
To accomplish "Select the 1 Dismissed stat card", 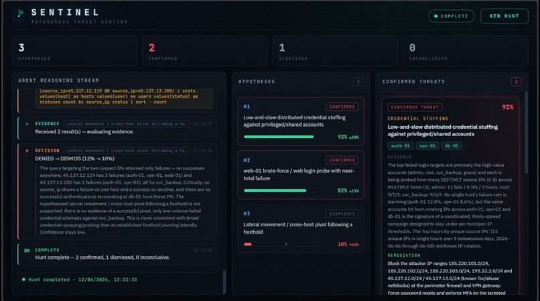I will (x=335, y=51).
